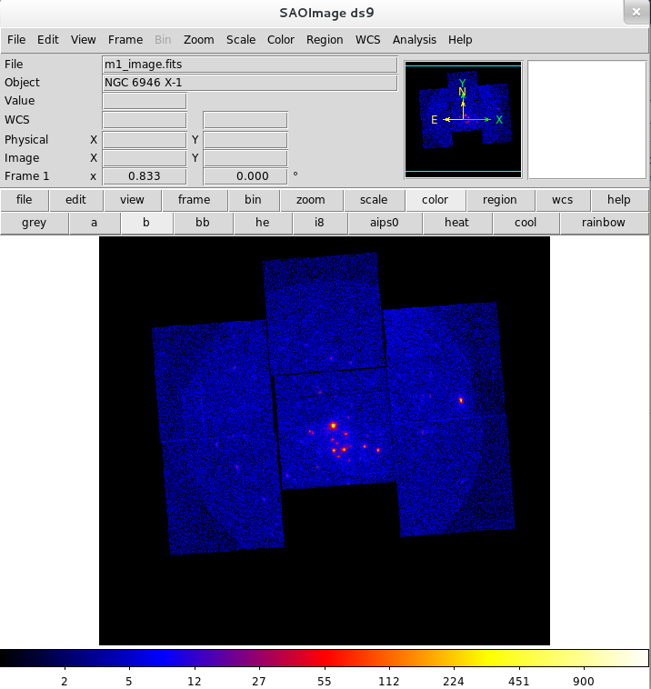The height and width of the screenshot is (689, 651).
Task: Select the 'b' colormap
Action: [146, 223]
